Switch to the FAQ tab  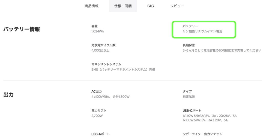[151, 6]
